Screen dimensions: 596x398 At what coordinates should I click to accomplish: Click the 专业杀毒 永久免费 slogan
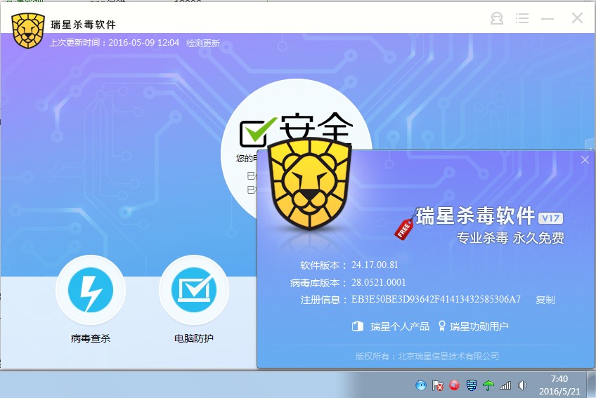click(510, 238)
